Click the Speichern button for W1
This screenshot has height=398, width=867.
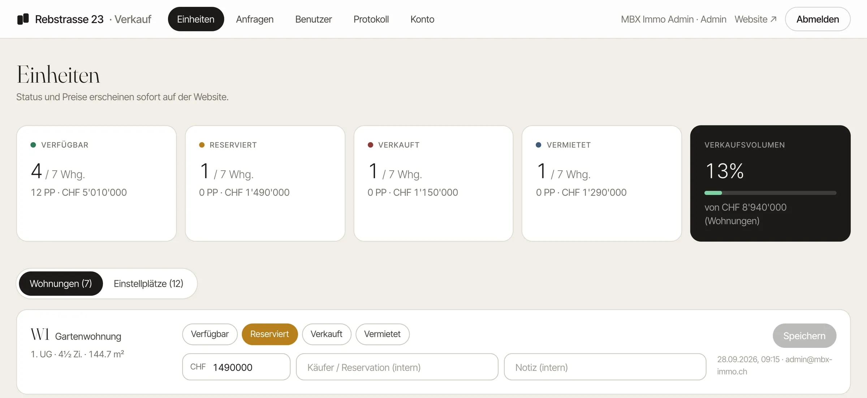pyautogui.click(x=804, y=336)
